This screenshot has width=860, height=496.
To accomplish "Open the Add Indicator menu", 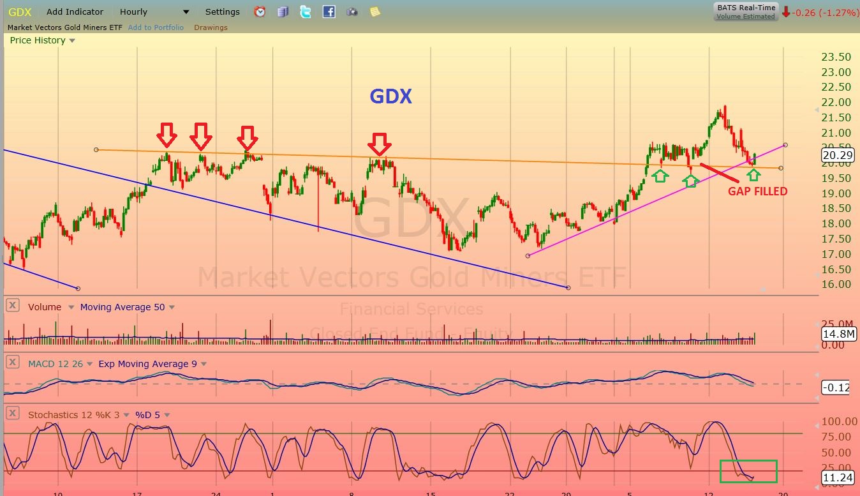I will pyautogui.click(x=75, y=11).
